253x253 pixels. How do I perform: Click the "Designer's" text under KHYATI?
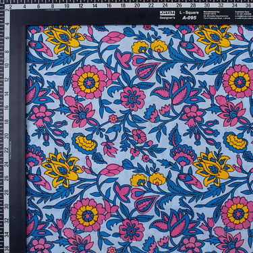click(167, 18)
